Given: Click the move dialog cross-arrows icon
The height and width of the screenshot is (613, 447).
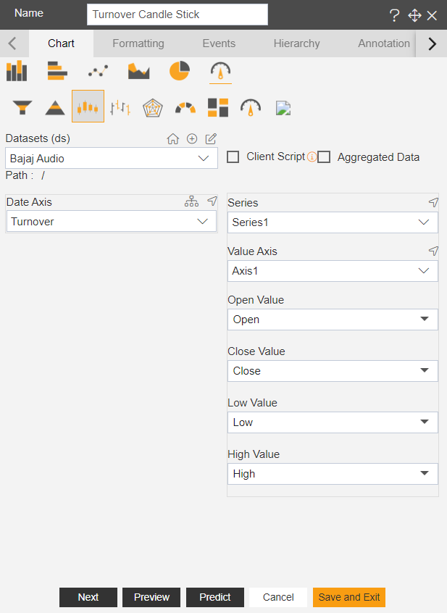Looking at the screenshot, I should [414, 15].
